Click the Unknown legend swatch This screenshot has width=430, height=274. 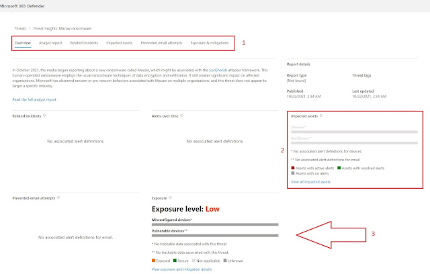[225, 261]
